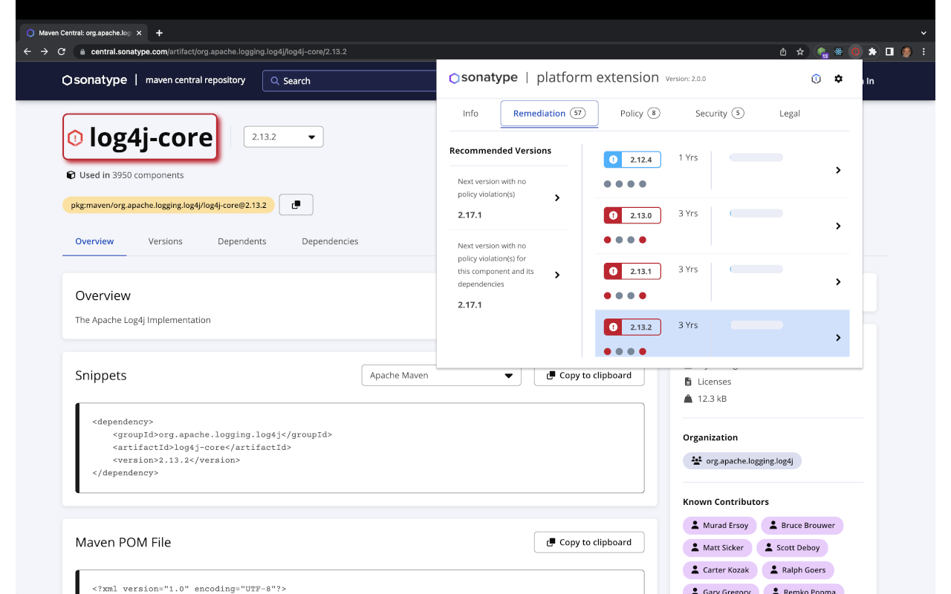
Task: Open contributor Ralph Goers
Action: point(798,569)
